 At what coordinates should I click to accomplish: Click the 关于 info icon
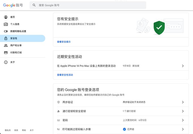point(6,62)
